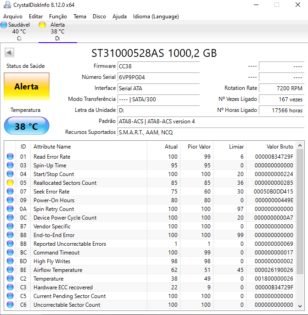Click raw value 00050B0DD415 of Seek Error Rate

tap(274, 192)
